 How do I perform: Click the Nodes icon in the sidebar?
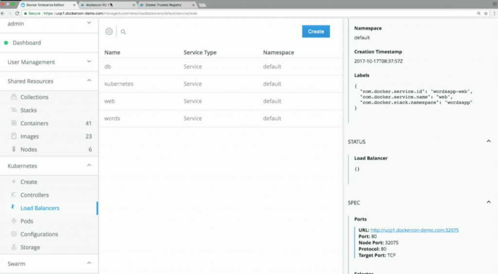[x=14, y=149]
